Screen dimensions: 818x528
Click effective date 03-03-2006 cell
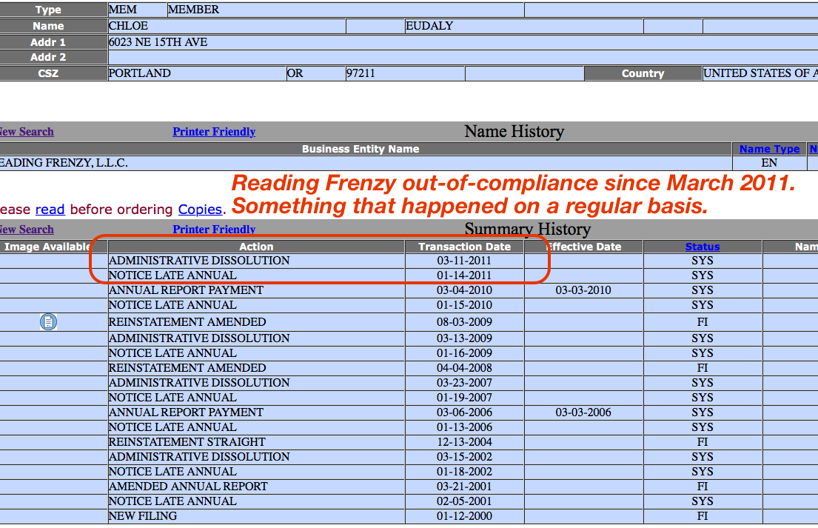pos(583,412)
